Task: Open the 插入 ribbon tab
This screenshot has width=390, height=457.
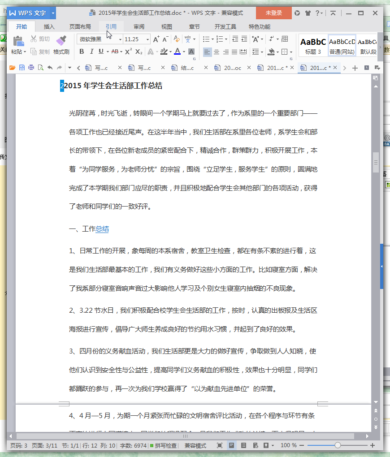Action: point(49,27)
